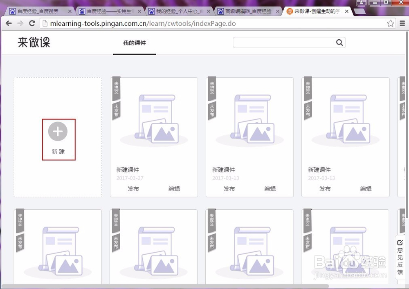
Task: Switch to the 高级编辑器_百度经验 tab
Action: (248, 11)
